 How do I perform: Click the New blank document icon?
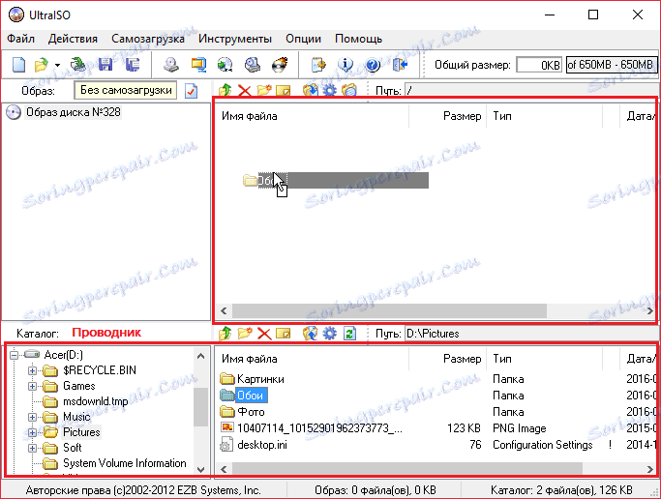[x=19, y=65]
